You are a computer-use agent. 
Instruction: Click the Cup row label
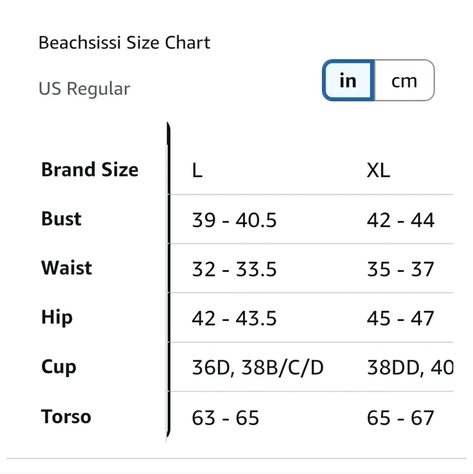point(59,367)
